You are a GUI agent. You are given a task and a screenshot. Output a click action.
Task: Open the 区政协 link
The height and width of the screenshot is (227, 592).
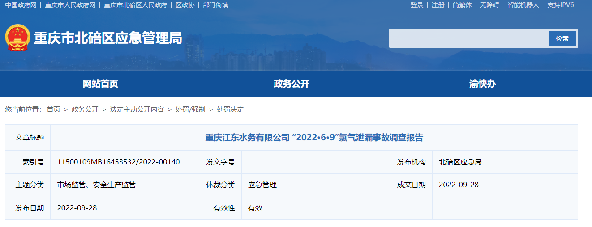185,5
